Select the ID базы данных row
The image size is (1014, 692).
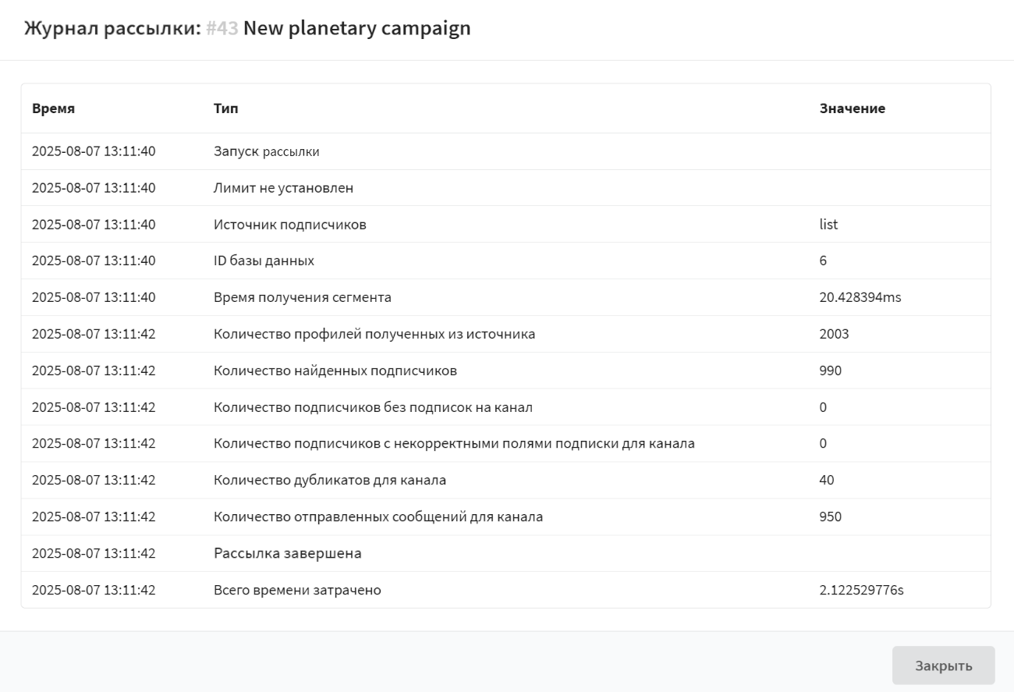(x=264, y=261)
